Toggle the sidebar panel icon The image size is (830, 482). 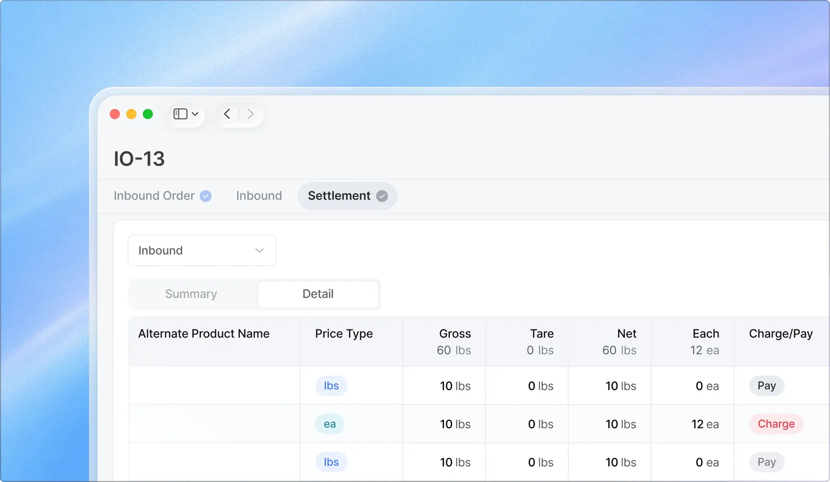180,114
